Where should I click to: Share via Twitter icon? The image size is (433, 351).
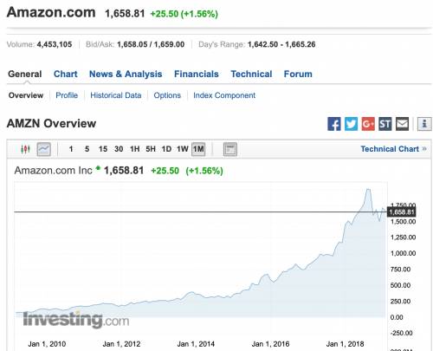(351, 124)
